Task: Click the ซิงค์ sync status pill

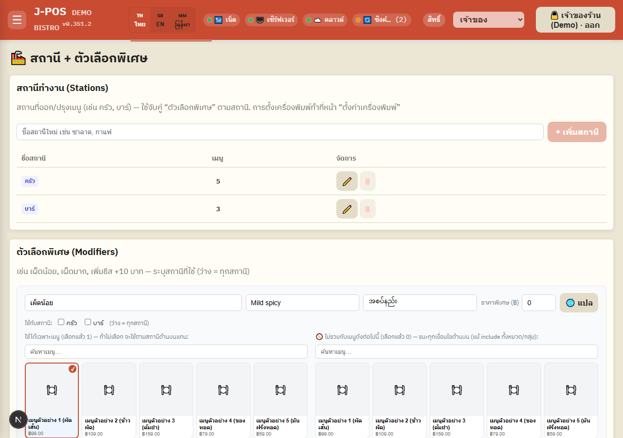Action: [x=382, y=20]
